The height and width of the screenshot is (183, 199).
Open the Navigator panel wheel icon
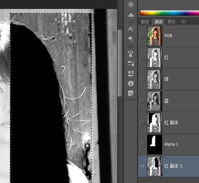(131, 4)
